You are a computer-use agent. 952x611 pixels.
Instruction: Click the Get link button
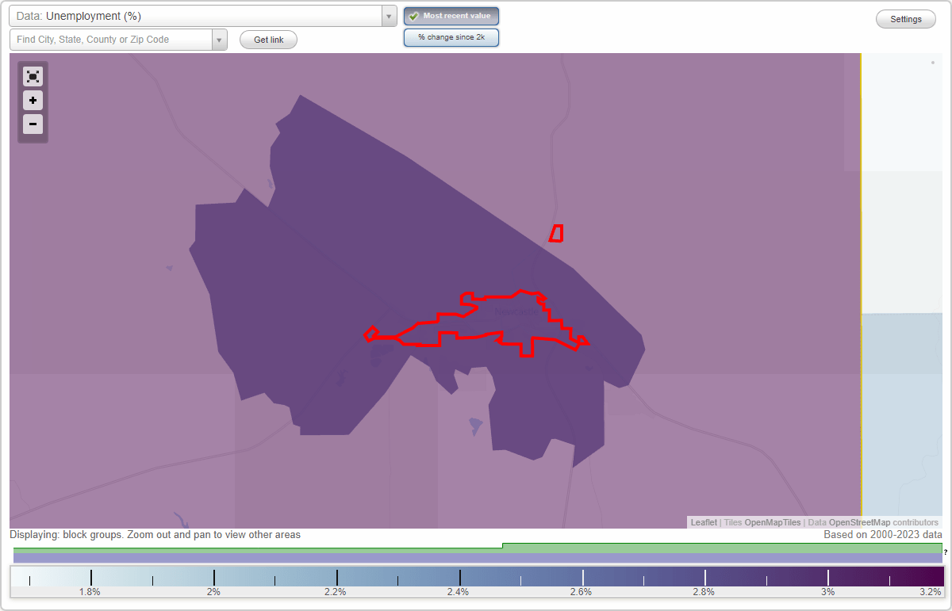pos(268,40)
